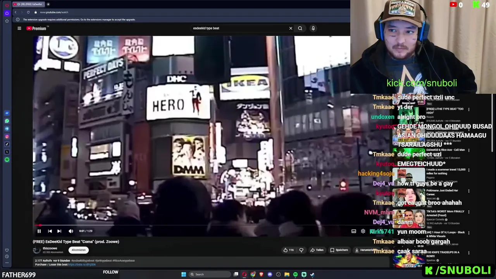Open Discord from the taskbar
The height and width of the screenshot is (279, 496).
(270, 274)
